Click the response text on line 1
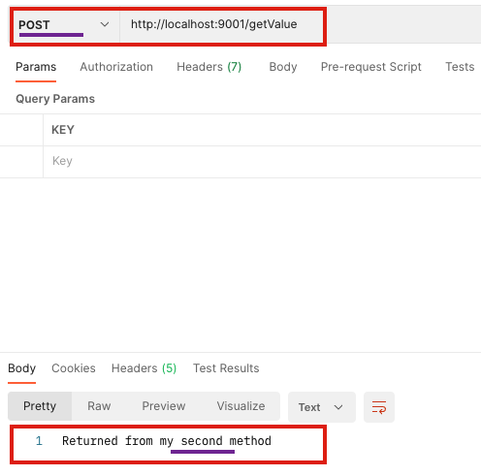Image resolution: width=481 pixels, height=476 pixels. 167,441
